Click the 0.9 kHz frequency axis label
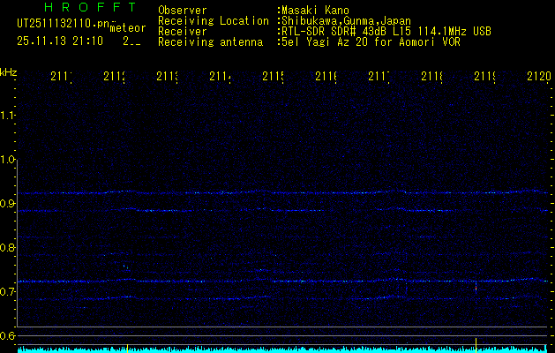Screen dimensions: 555x353 [9, 204]
